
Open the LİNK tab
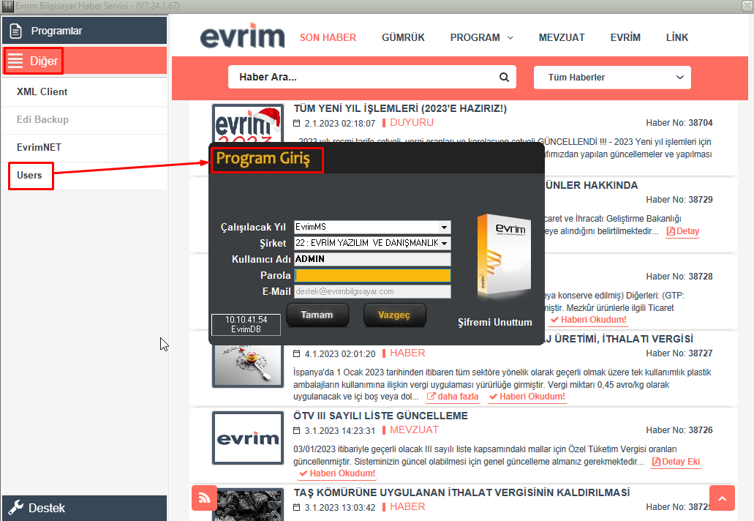tap(677, 37)
